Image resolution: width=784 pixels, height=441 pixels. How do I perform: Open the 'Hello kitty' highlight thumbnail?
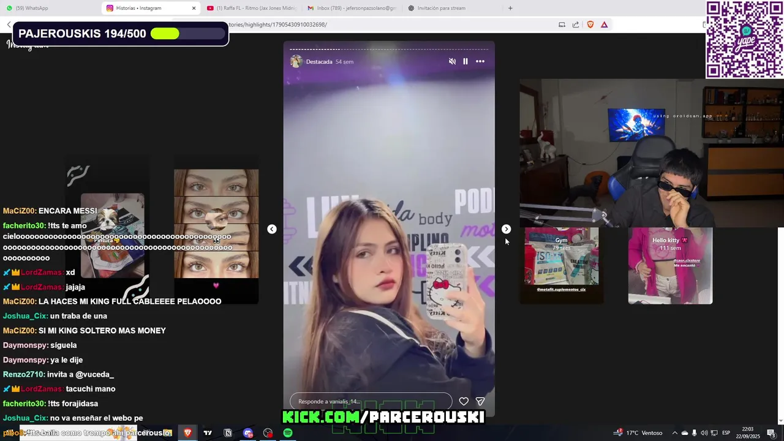[670, 265]
